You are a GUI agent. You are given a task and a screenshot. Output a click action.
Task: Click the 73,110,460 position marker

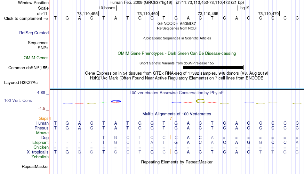tap(148, 13)
